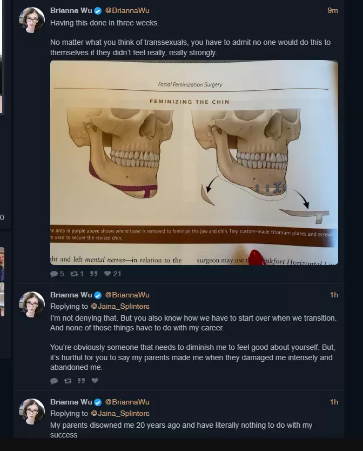Open the 1h timestamp on the bottom tweet

pyautogui.click(x=334, y=402)
